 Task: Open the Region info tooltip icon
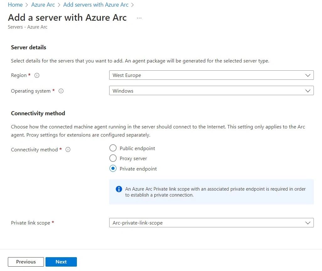[x=37, y=75]
